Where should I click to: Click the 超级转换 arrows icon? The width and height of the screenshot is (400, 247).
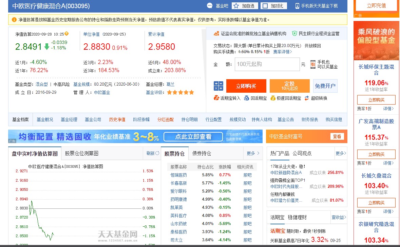pyautogui.click(x=307, y=98)
